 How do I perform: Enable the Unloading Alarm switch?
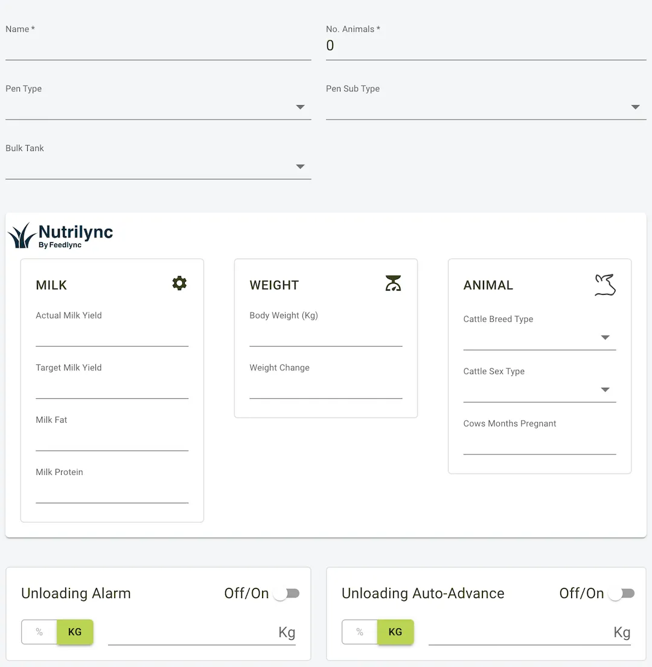click(286, 594)
